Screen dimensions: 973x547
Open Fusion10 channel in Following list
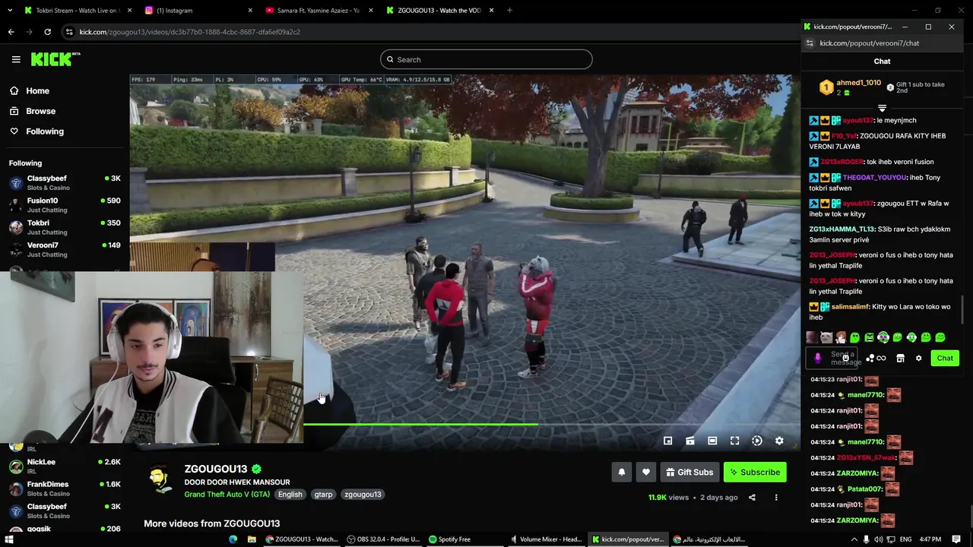pyautogui.click(x=64, y=205)
